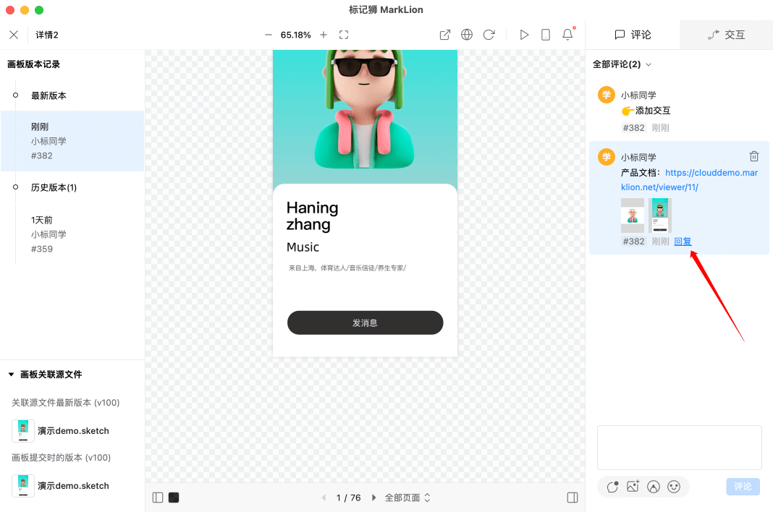
Task: Select the 评论 tab
Action: pyautogui.click(x=633, y=35)
